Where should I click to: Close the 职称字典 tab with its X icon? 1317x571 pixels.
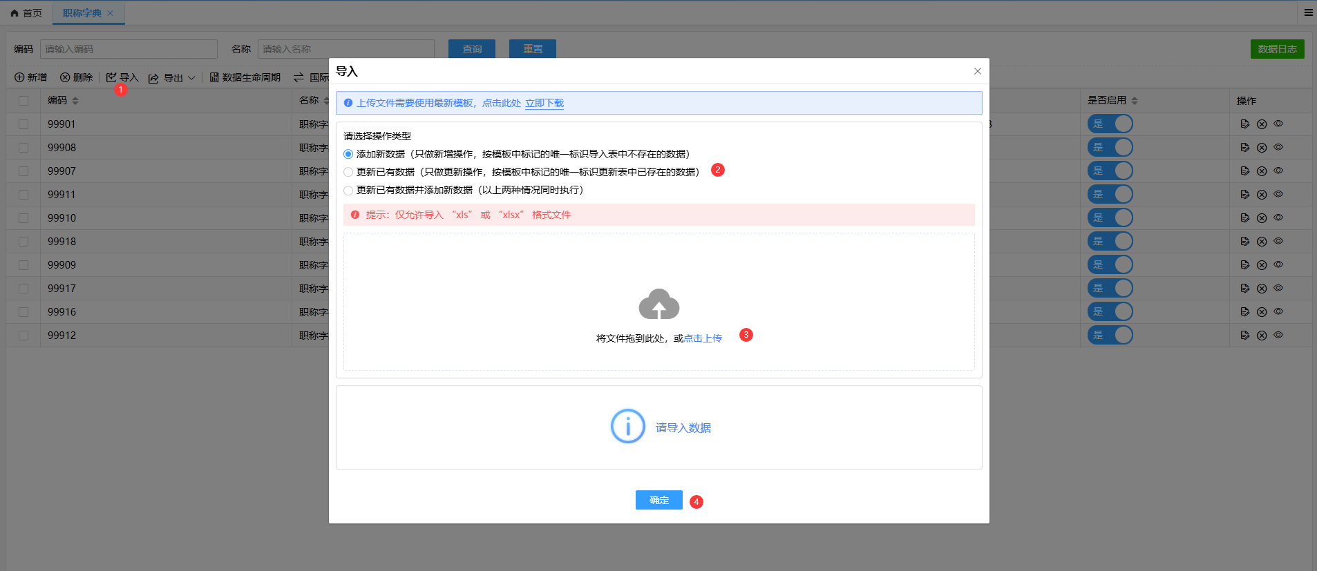(111, 13)
